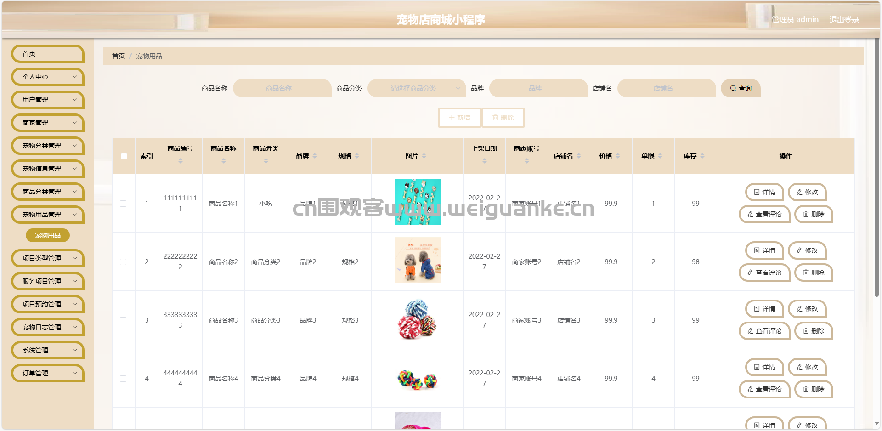
Task: Open 详情 for 商品名称3 row
Action: [764, 309]
